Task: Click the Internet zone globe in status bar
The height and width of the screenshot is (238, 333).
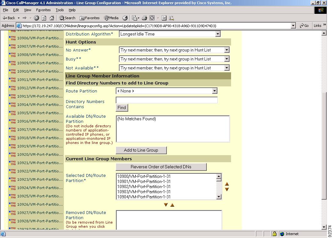Action: pos(282,234)
